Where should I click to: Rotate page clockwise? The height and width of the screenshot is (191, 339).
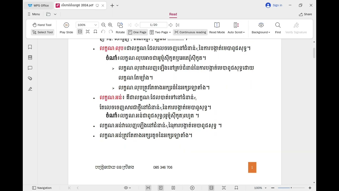tap(111, 32)
